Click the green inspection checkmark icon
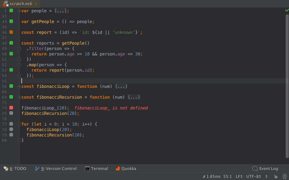This screenshot has width=289, height=180. (287, 10)
